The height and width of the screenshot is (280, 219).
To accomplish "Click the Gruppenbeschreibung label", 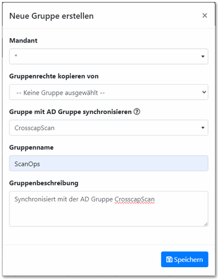I will 44,183.
